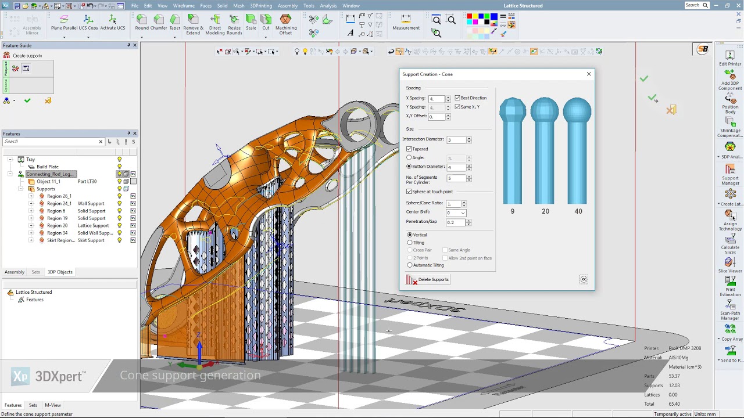This screenshot has height=418, width=744.
Task: Toggle visibility bulb for Region 20
Action: (x=120, y=225)
